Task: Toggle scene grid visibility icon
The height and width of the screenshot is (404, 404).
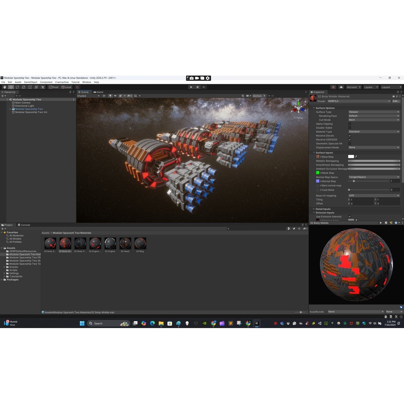Action: pyautogui.click(x=135, y=96)
